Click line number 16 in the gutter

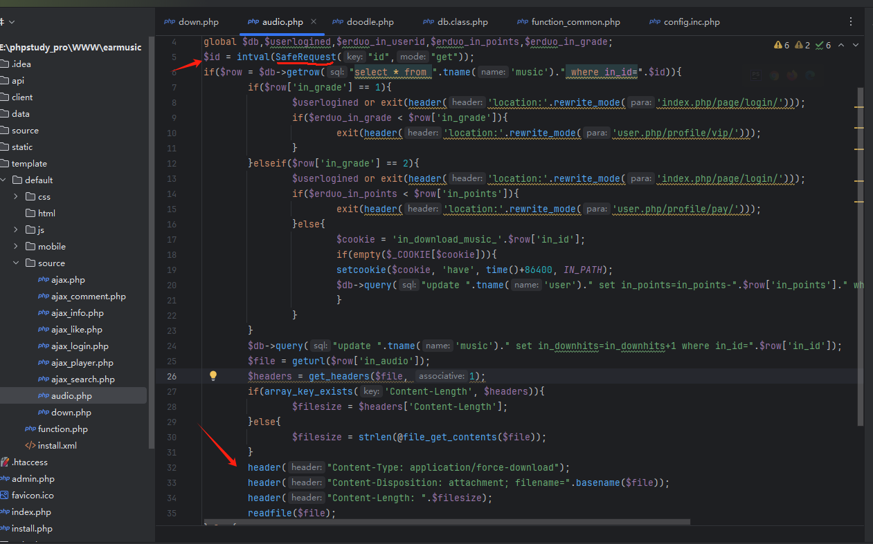[x=172, y=224]
